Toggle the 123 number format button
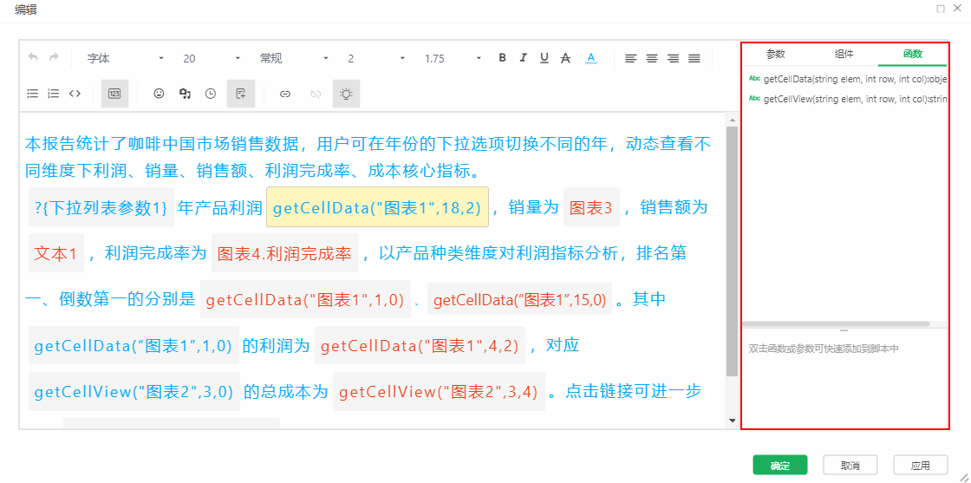Viewport: 971px width, 483px height. pos(114,94)
